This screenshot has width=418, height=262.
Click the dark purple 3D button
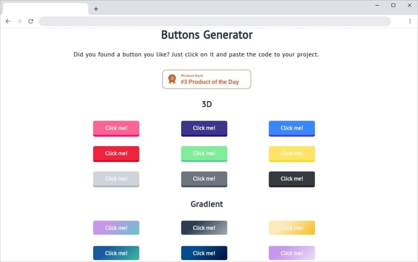(204, 128)
